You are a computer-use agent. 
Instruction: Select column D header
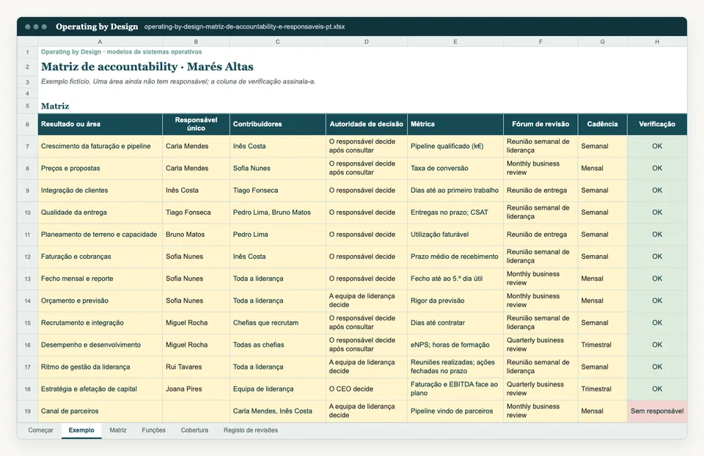(x=367, y=42)
